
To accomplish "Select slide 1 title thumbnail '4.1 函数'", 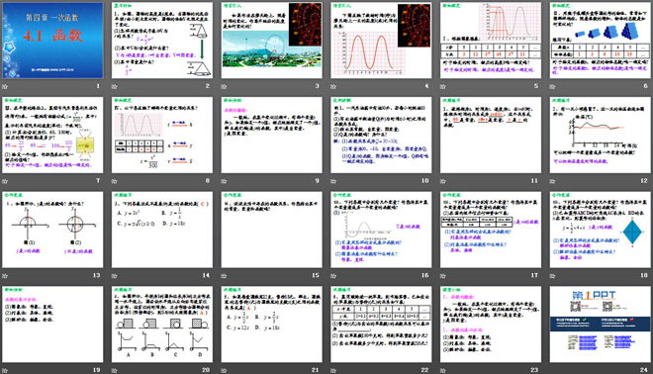I will tap(52, 41).
